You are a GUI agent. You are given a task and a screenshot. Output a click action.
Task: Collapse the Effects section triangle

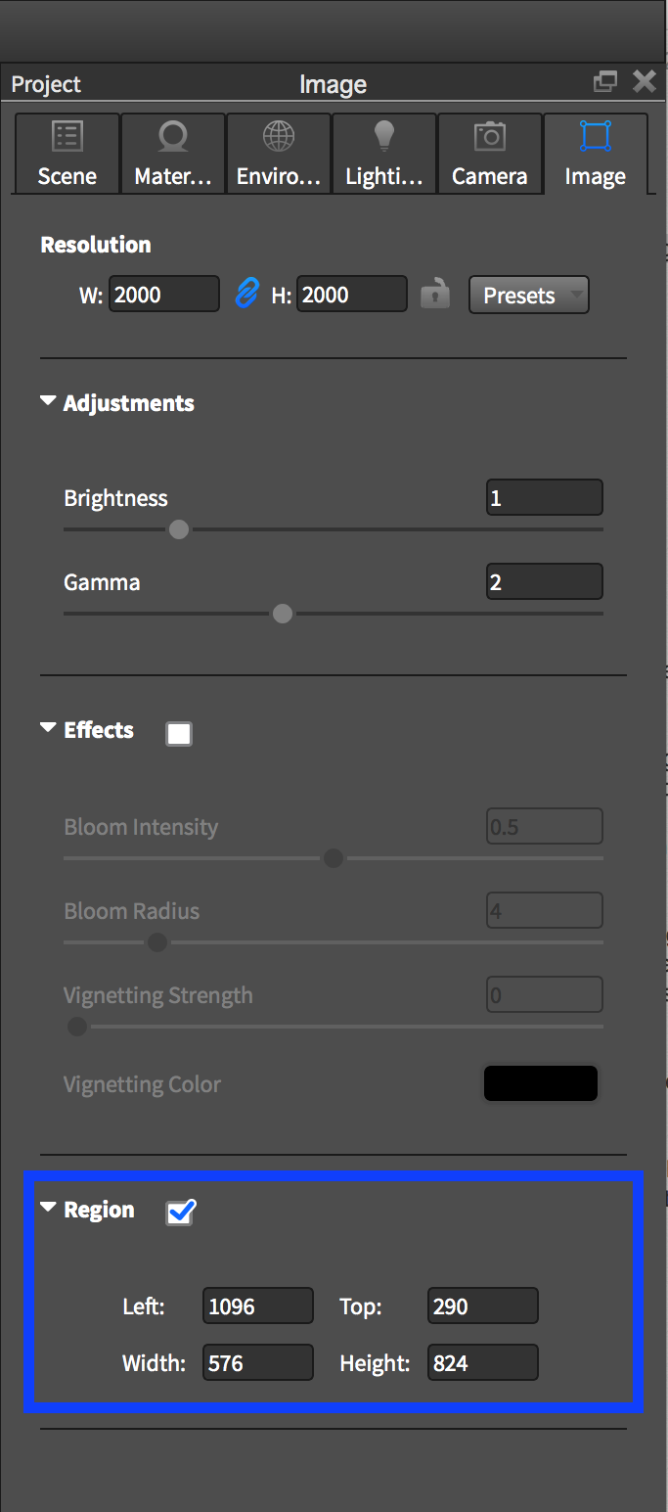pyautogui.click(x=47, y=729)
